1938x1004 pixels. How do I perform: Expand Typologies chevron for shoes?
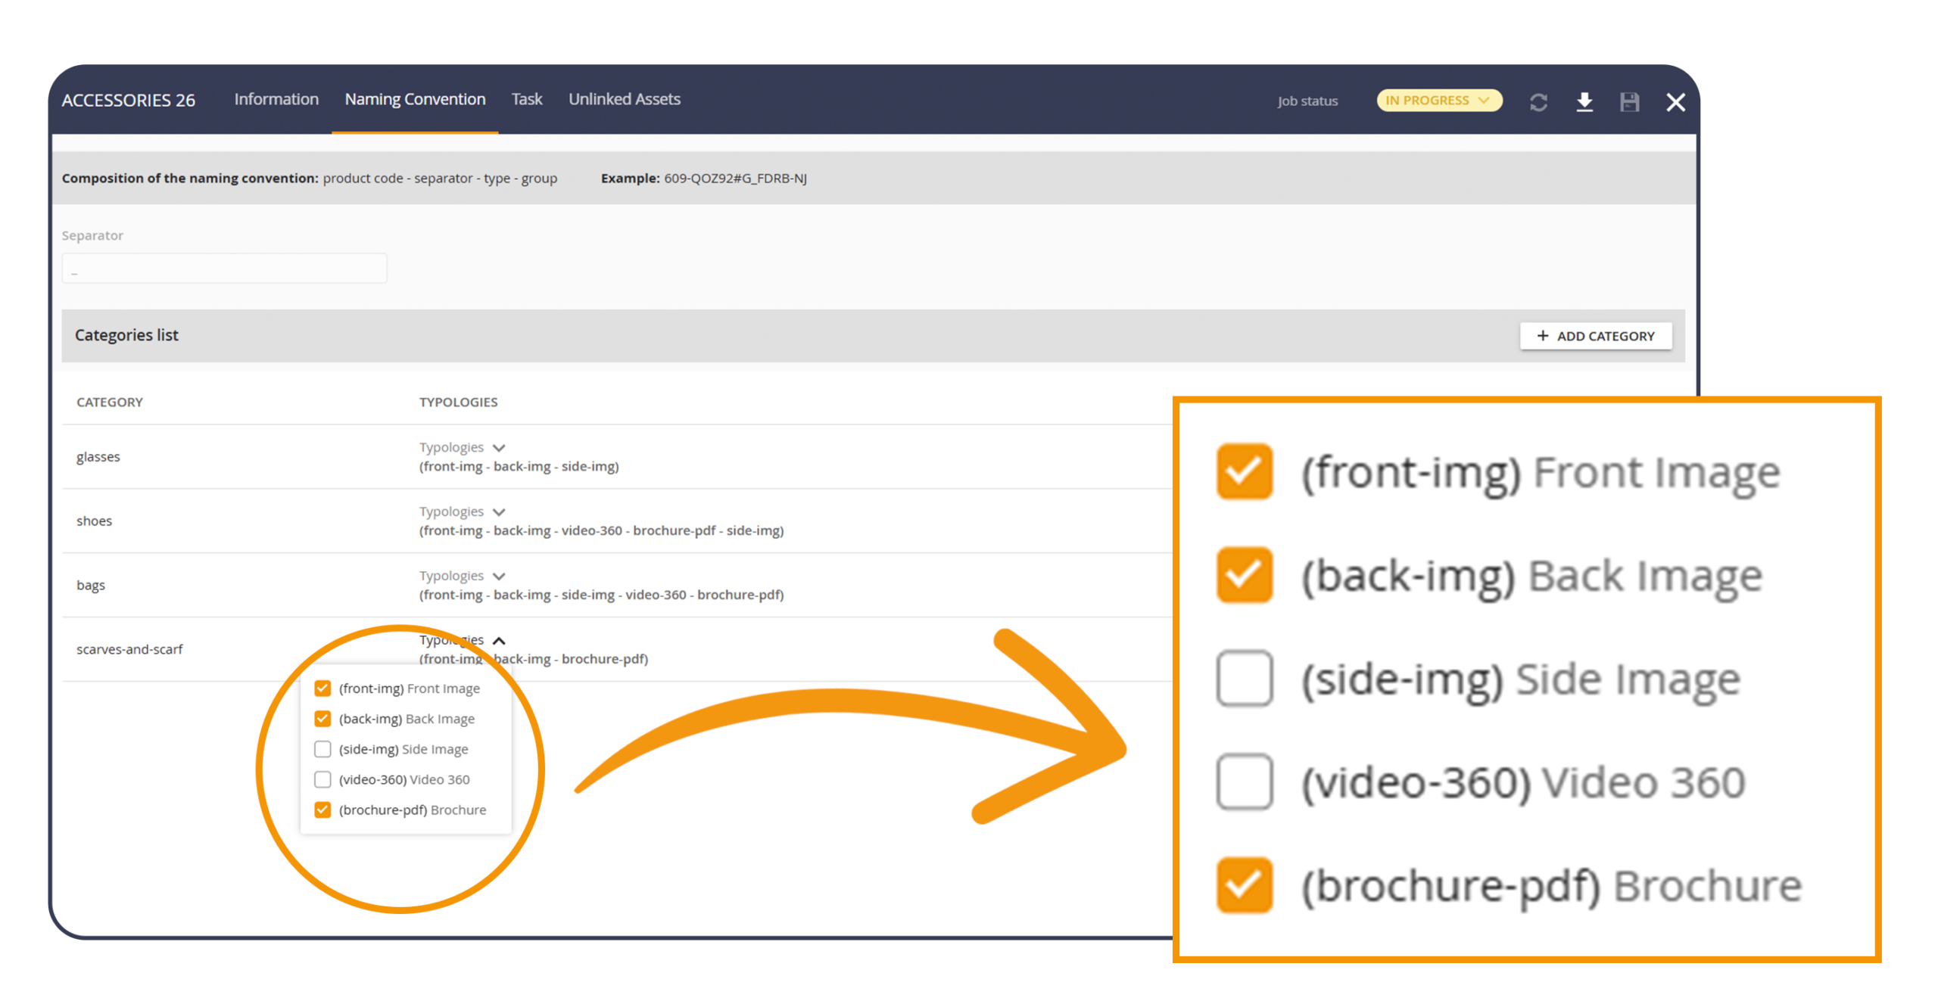pos(499,512)
